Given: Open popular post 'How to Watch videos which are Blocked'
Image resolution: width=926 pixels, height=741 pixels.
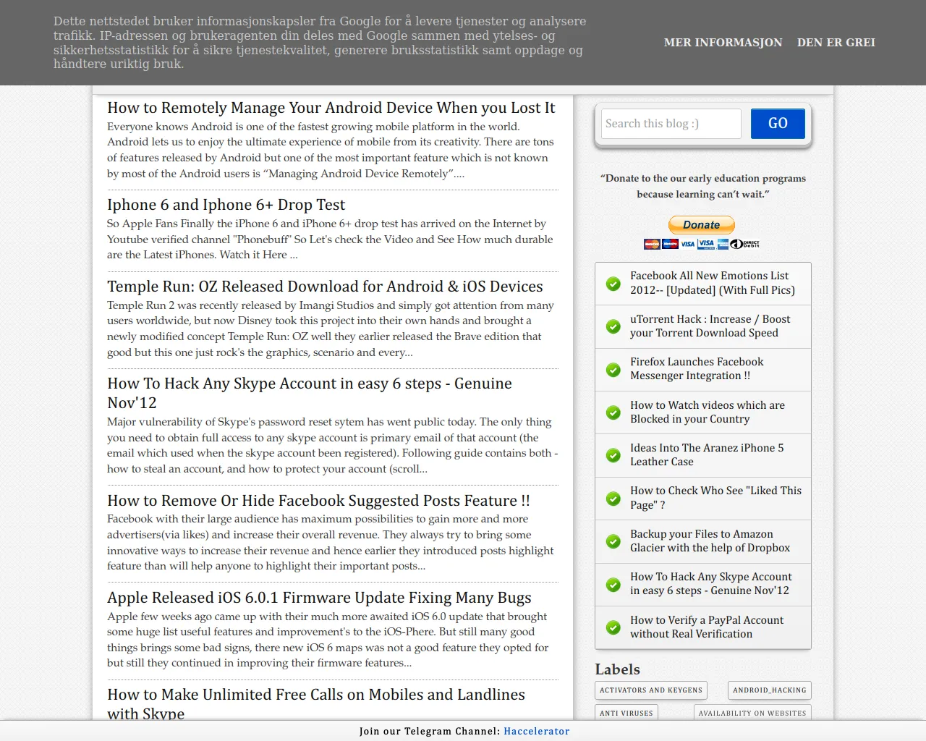Looking at the screenshot, I should pos(708,412).
